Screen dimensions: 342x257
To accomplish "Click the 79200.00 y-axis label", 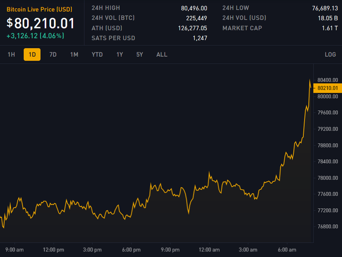I will [x=327, y=129].
